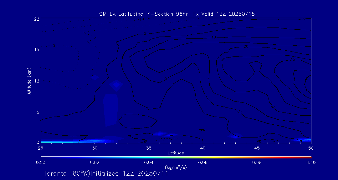Click latitude axis tick label 50

[x=311, y=148]
